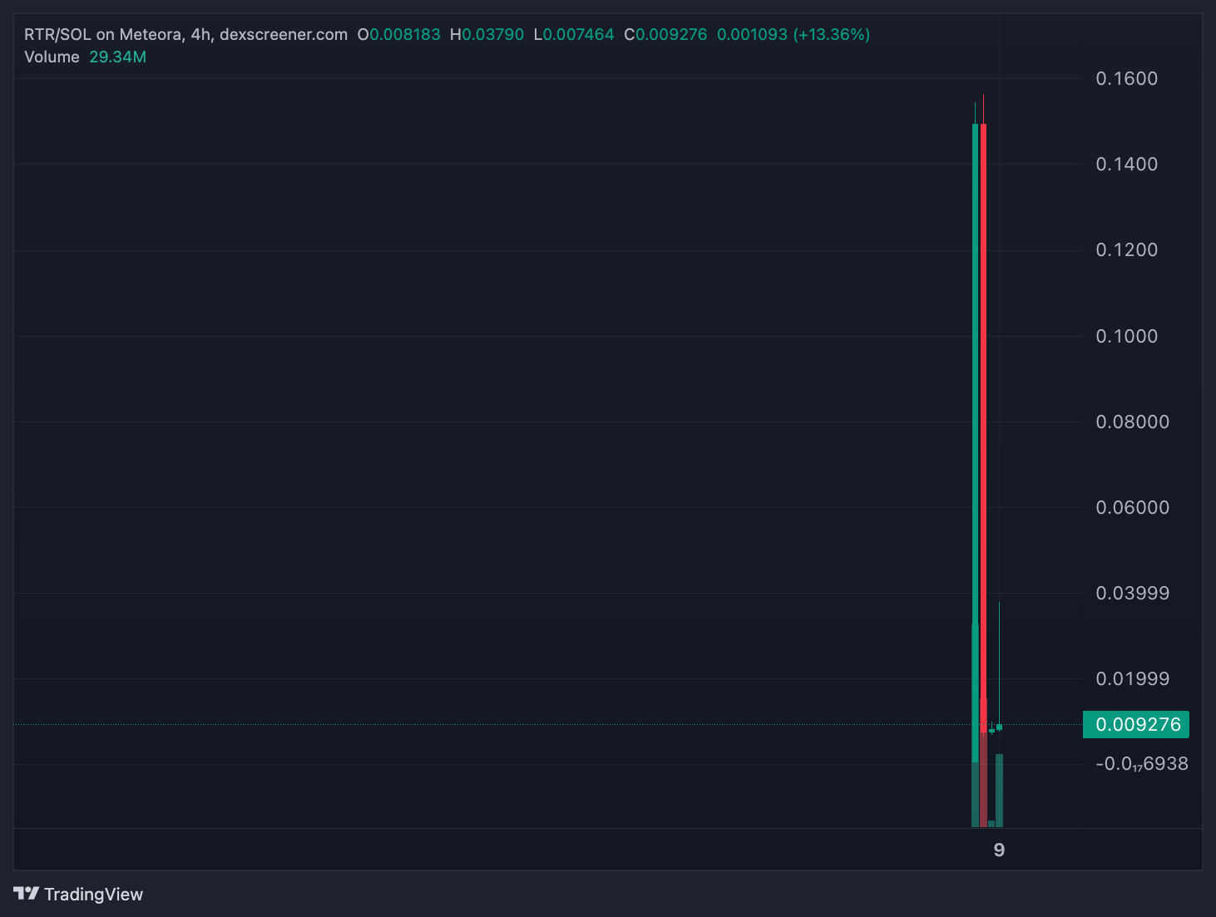This screenshot has width=1216, height=917.
Task: Click the current price tag 0.009276
Action: pyautogui.click(x=1136, y=724)
